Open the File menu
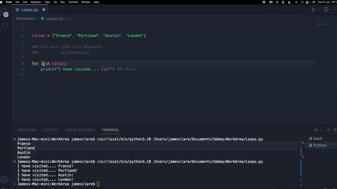The width and height of the screenshot is (337, 189). pyautogui.click(x=17, y=2)
